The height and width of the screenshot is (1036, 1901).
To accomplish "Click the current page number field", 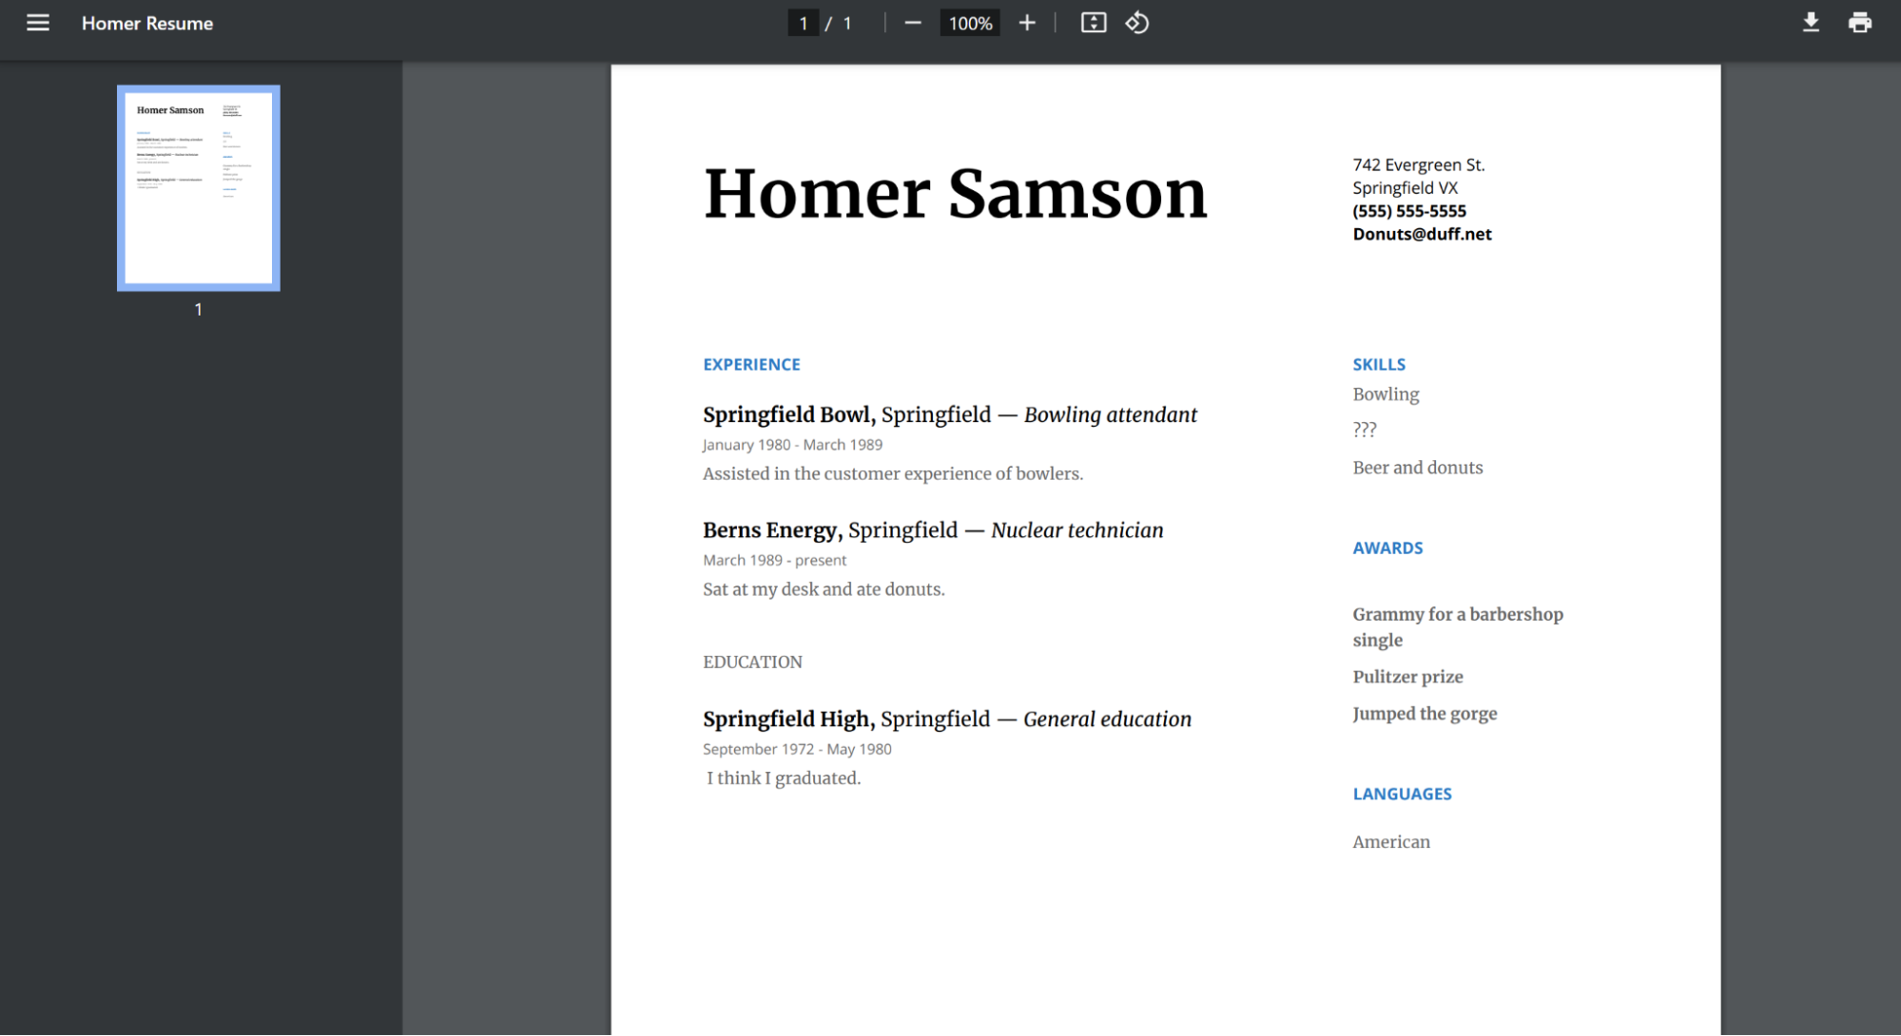I will (x=804, y=23).
